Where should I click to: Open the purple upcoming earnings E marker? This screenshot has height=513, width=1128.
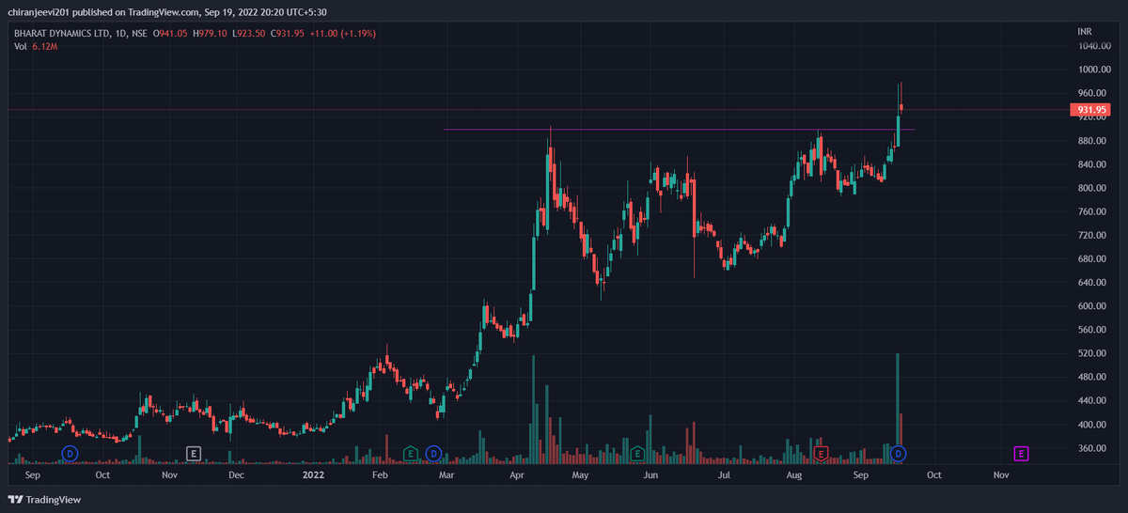tap(1021, 454)
